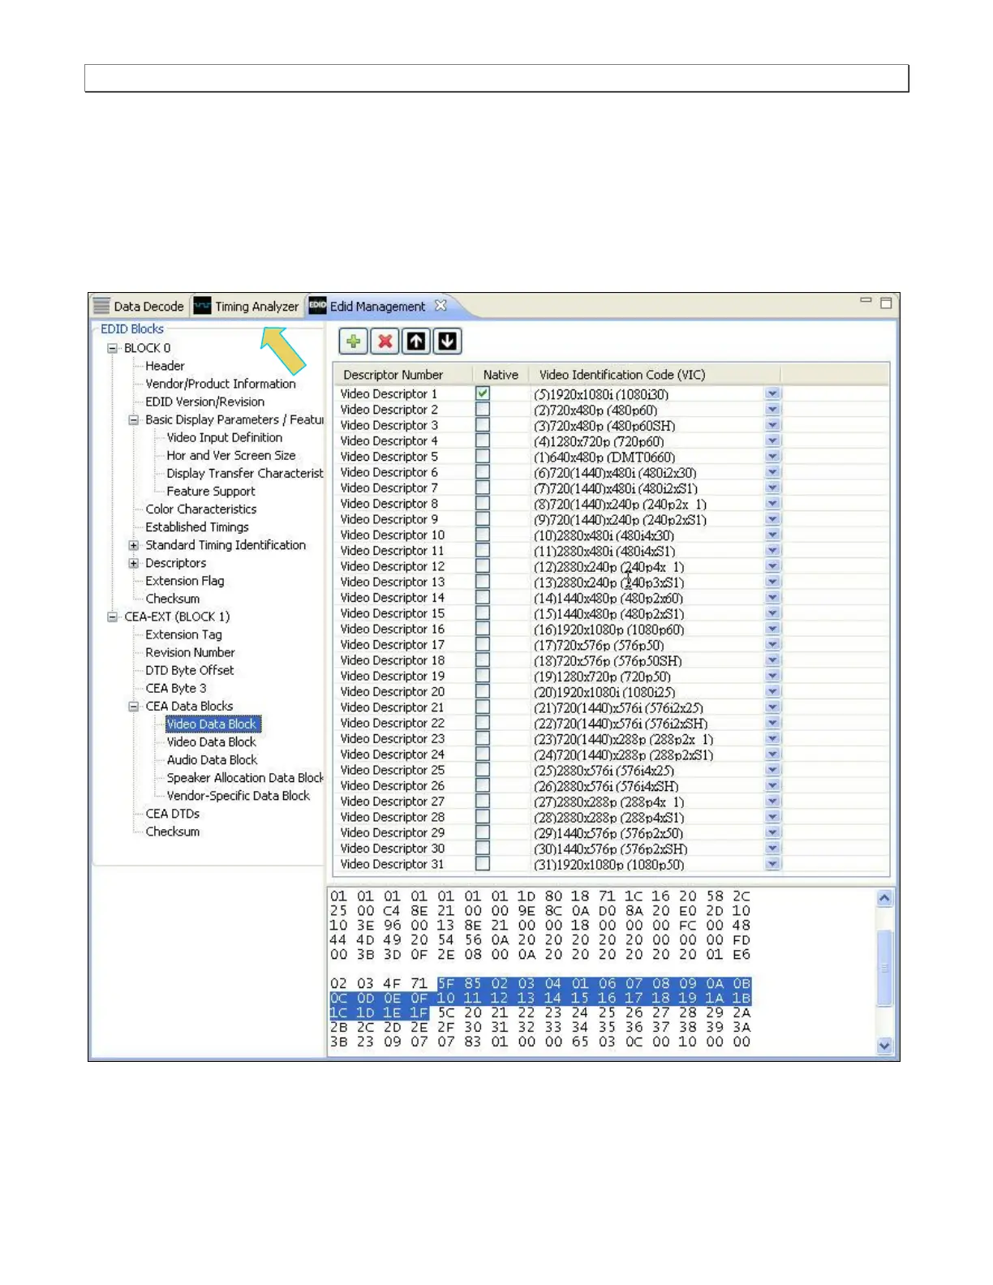Switch to the Data Decode tab
The width and height of the screenshot is (993, 1285).
[x=139, y=307]
